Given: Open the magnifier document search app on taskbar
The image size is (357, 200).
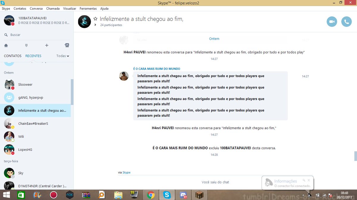Looking at the screenshot, I should [102, 195].
